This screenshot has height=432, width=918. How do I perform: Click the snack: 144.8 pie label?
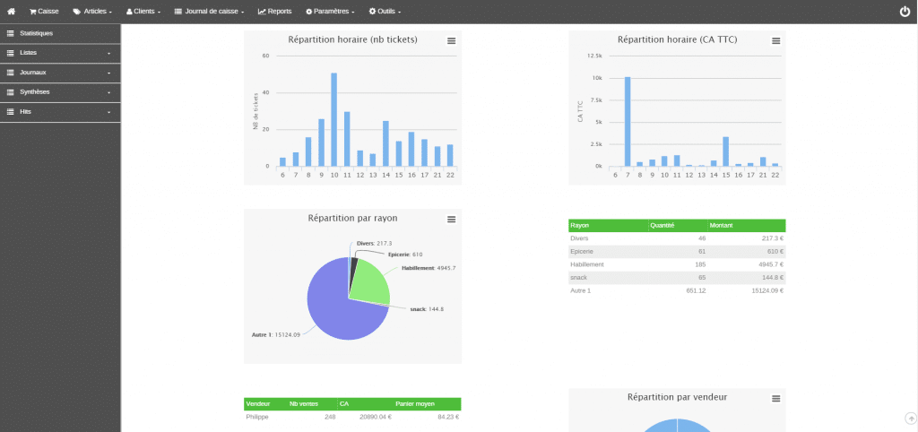click(x=427, y=308)
